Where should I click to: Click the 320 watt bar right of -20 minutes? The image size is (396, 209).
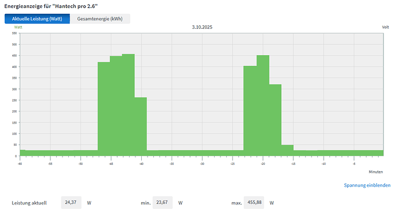click(x=275, y=120)
